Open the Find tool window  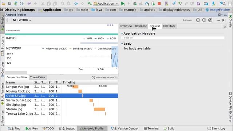(14, 128)
